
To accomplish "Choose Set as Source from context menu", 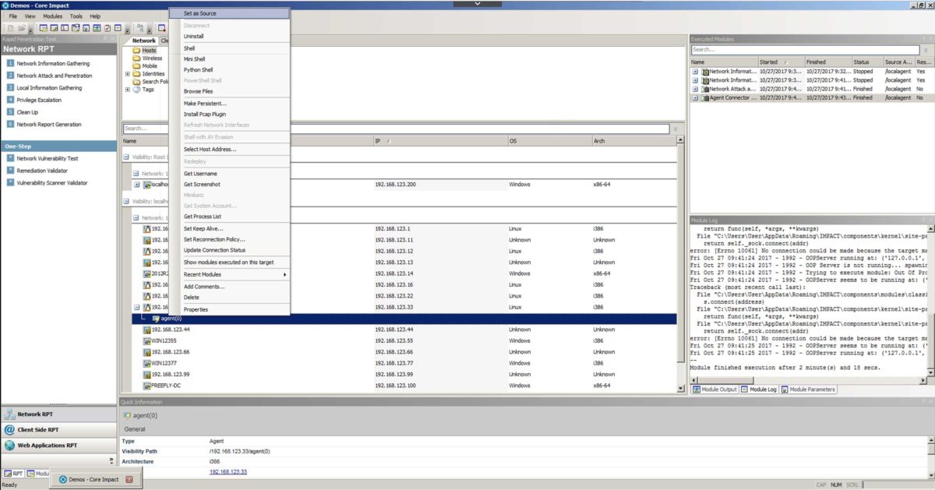I will point(200,13).
